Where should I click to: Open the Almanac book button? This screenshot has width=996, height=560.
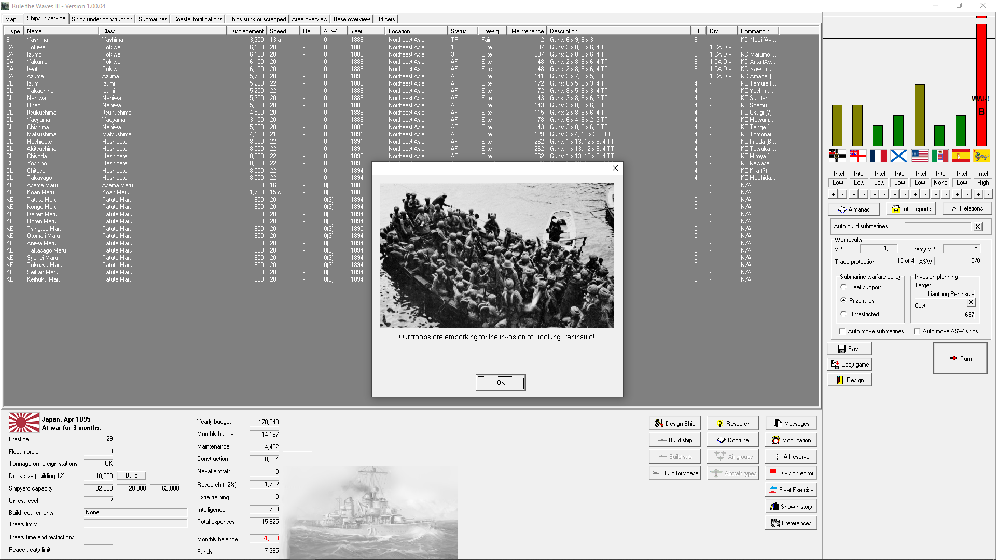pos(854,209)
